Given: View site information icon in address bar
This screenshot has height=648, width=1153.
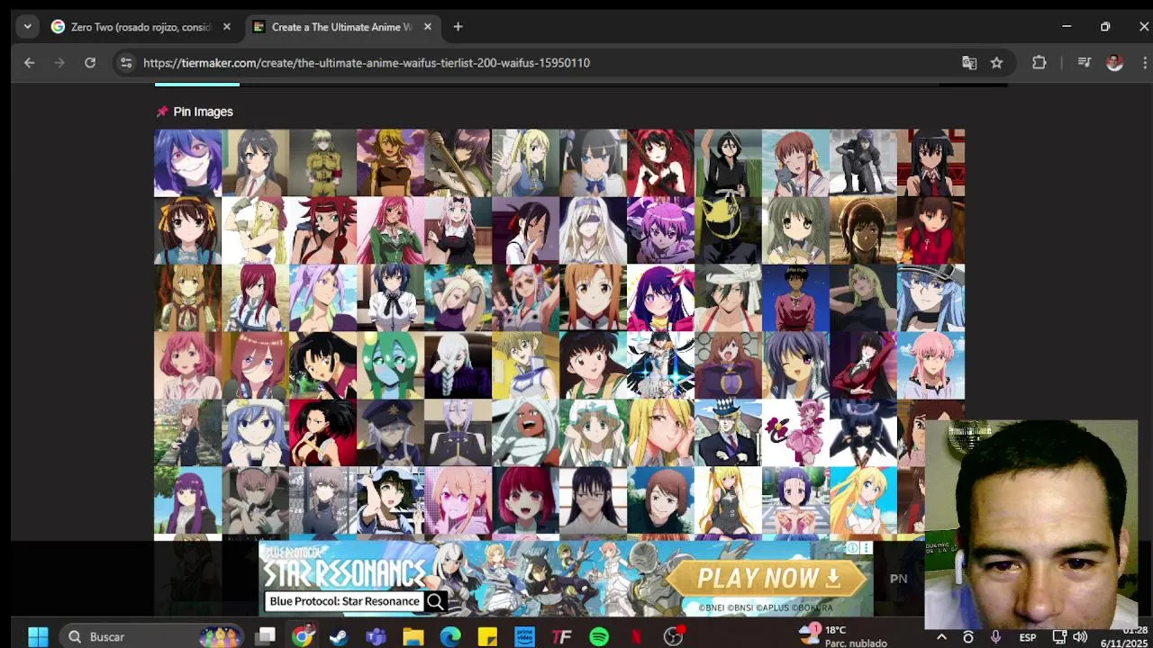Looking at the screenshot, I should [126, 63].
